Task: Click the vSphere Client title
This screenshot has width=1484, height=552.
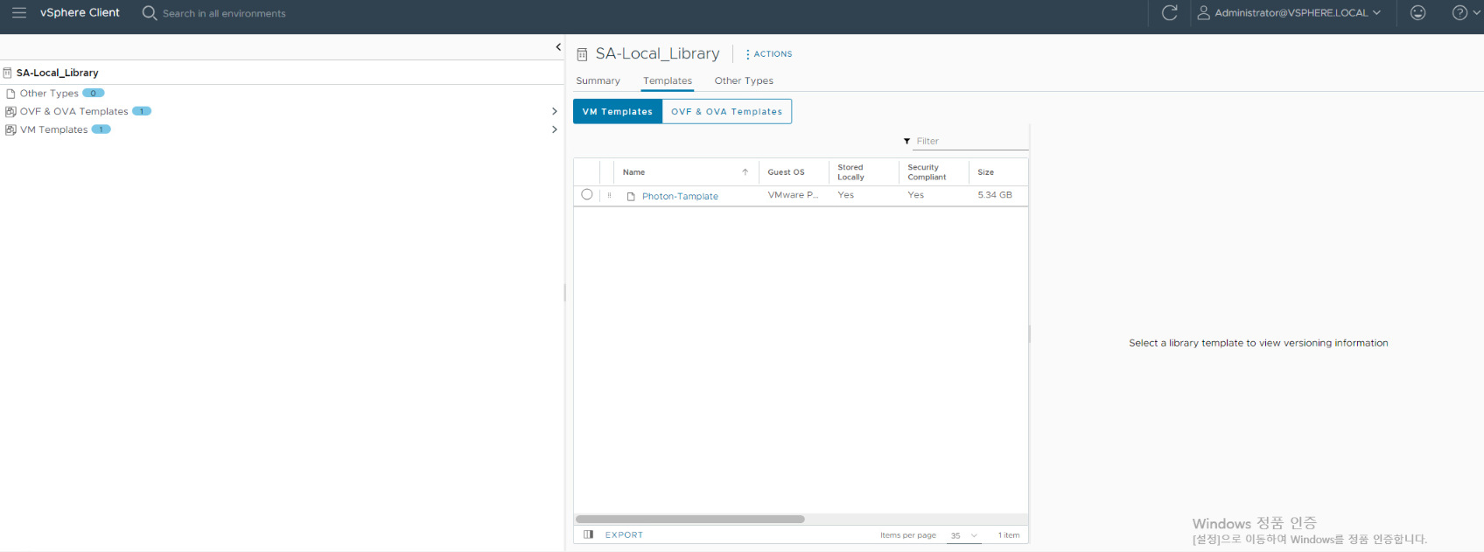Action: pyautogui.click(x=80, y=12)
